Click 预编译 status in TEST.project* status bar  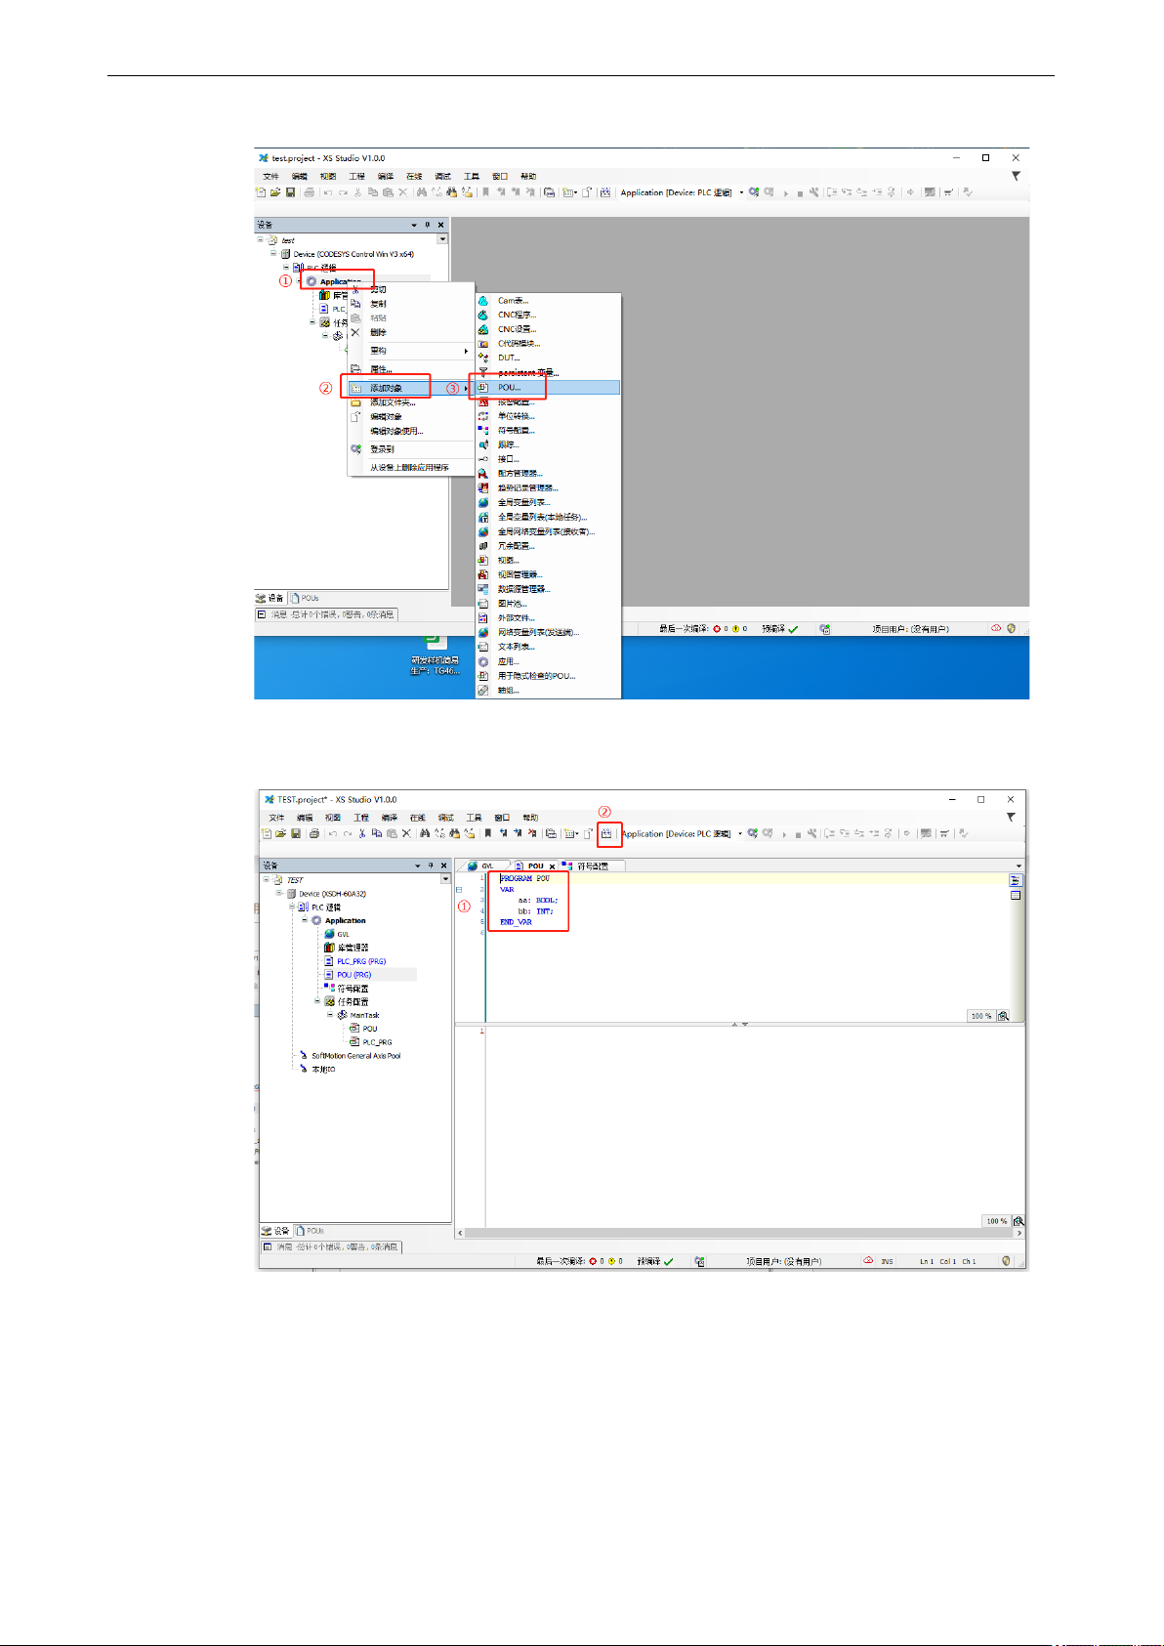[655, 1261]
